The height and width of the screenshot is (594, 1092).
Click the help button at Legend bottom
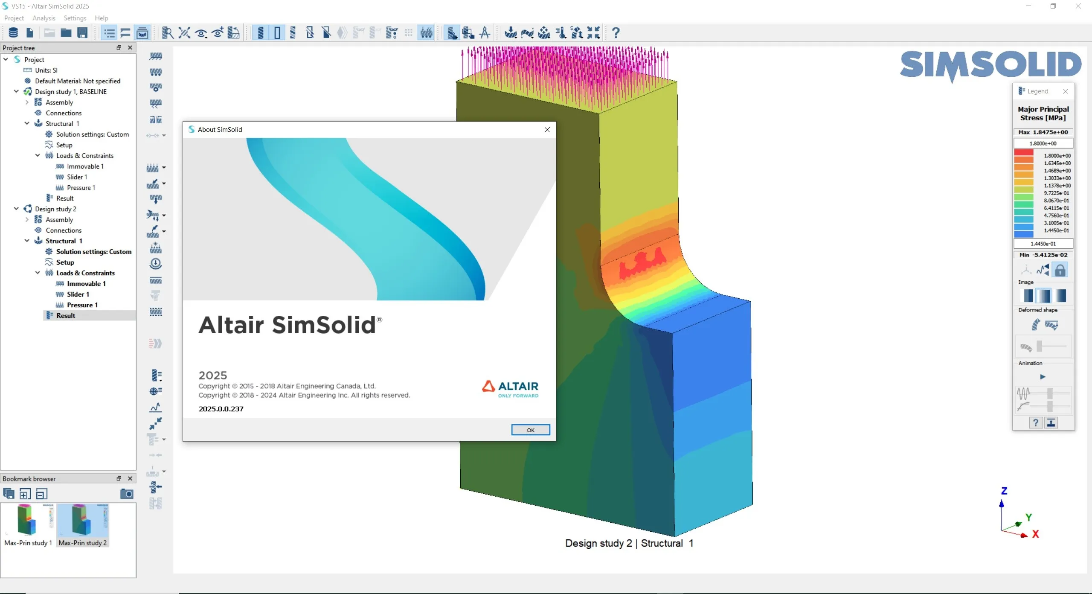coord(1035,422)
